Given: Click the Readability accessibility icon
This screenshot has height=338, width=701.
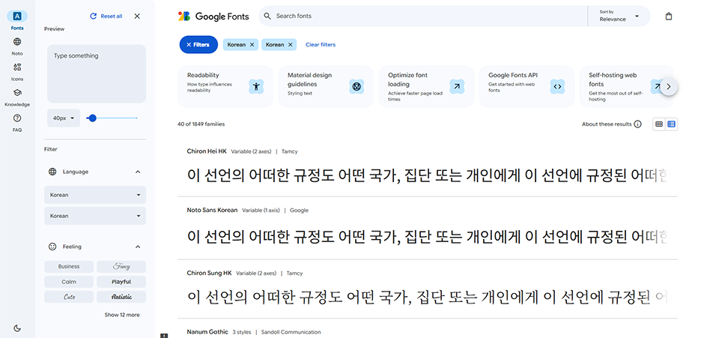Looking at the screenshot, I should (256, 86).
